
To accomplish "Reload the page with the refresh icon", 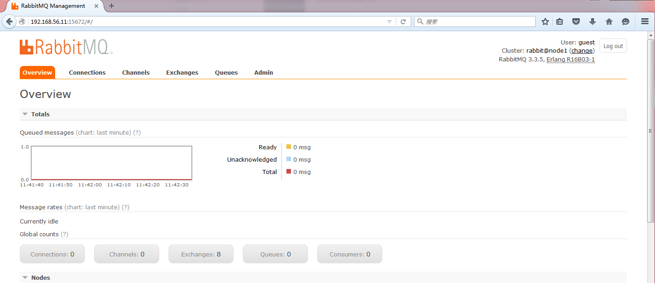I will click(x=403, y=22).
